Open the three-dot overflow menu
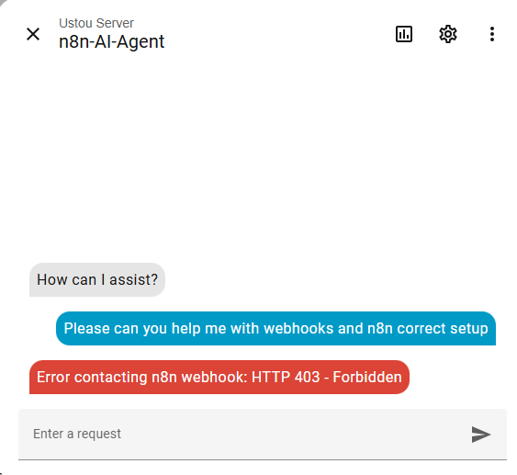Viewport: 517px width, 475px height. [491, 34]
